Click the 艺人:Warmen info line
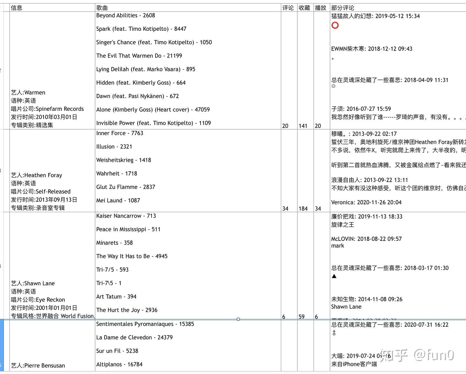Screen dimensions: 466x374 28,93
